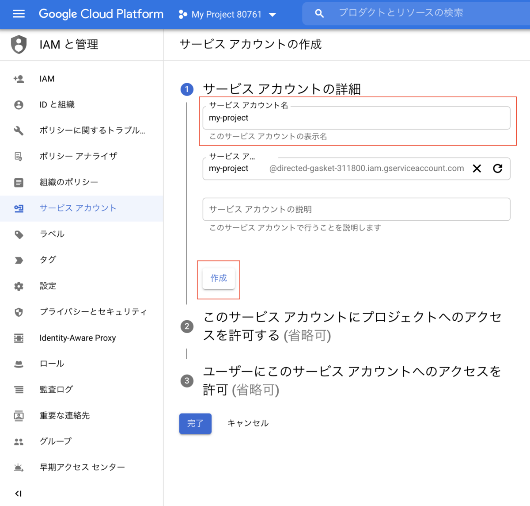Open Identity-Aware Proxy from its sidebar icon
Viewport: 530px width, 506px height.
(x=19, y=338)
